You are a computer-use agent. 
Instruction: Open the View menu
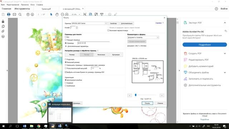pyautogui.click(x=25, y=5)
